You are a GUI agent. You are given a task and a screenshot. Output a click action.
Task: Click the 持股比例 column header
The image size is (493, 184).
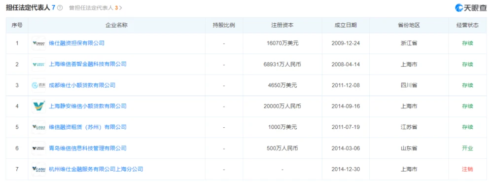click(x=224, y=25)
